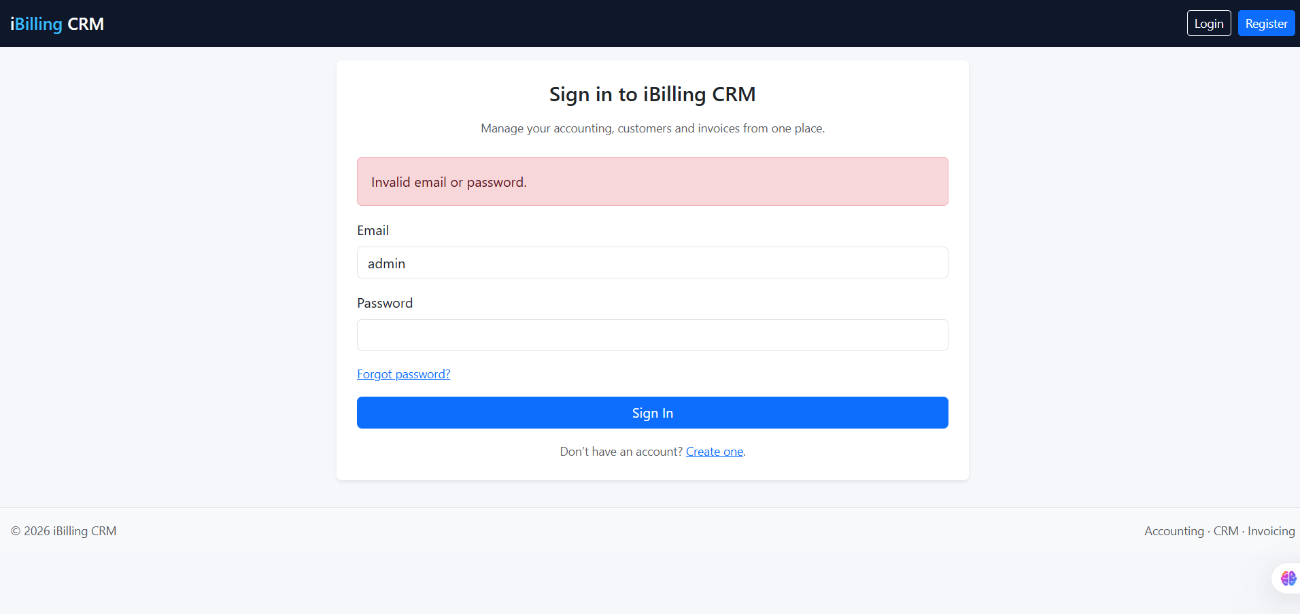Click the Login button in navbar

(x=1208, y=22)
